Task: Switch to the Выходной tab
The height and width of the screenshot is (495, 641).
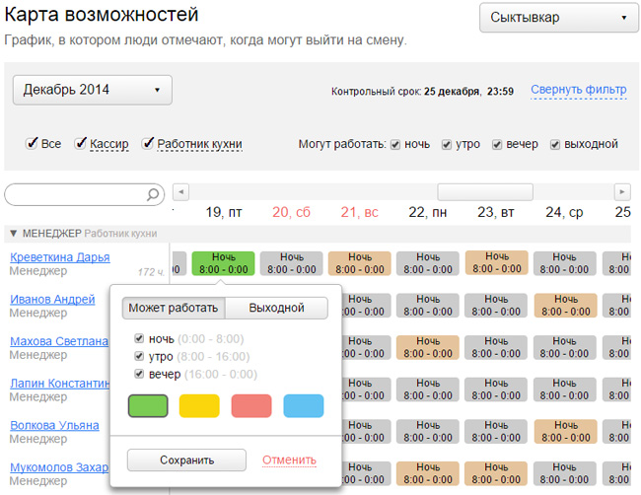Action: 276,308
